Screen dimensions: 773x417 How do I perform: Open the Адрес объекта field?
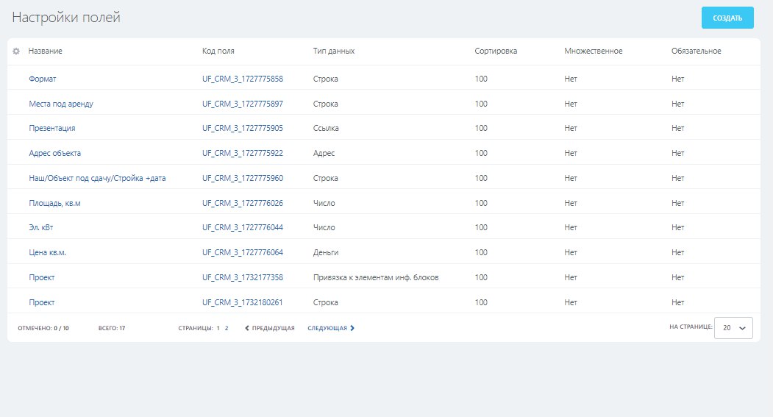pos(54,153)
